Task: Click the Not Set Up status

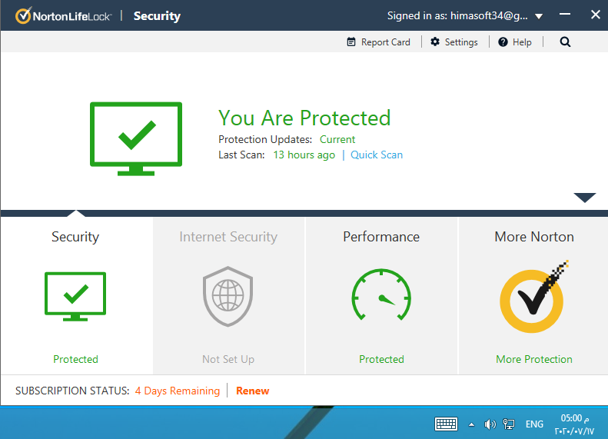Action: coord(228,359)
